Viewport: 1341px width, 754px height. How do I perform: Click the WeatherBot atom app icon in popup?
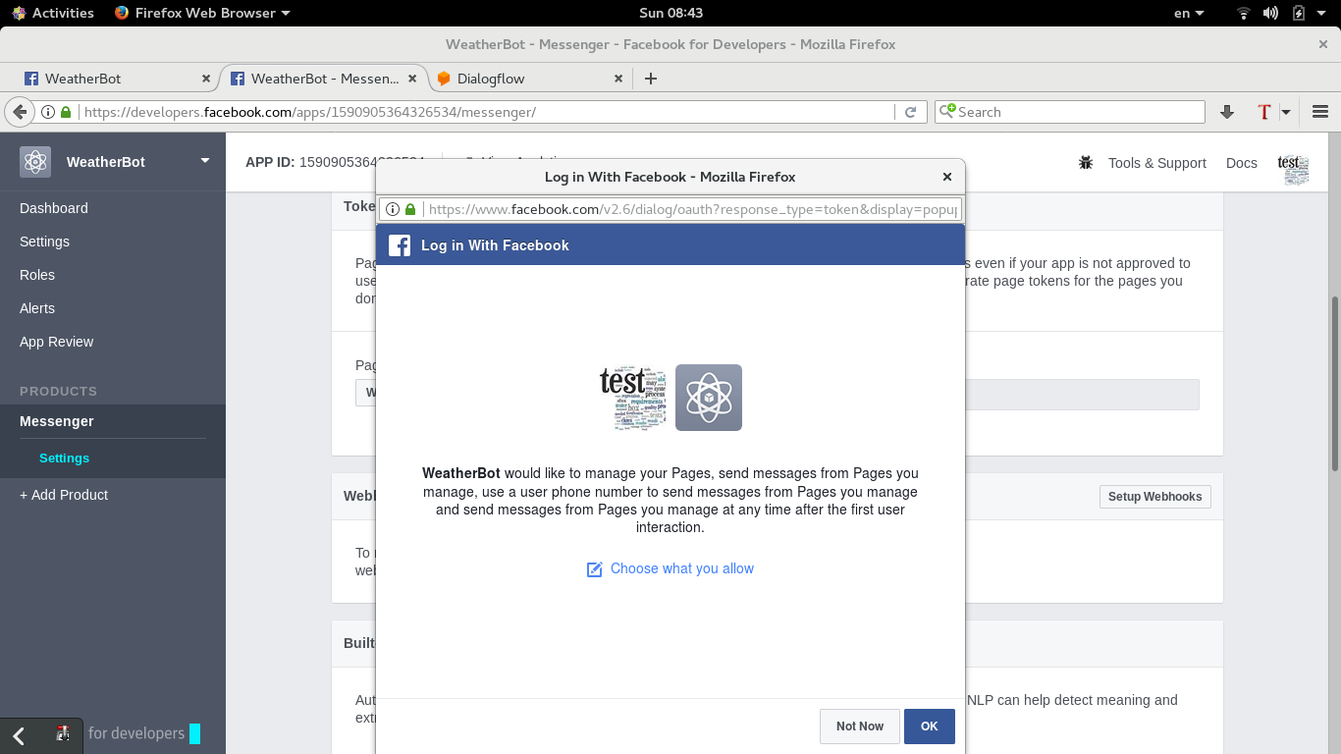709,398
